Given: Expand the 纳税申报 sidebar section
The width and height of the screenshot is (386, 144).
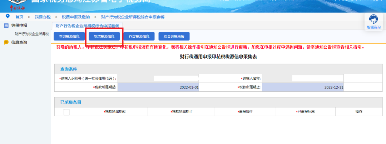Looking at the screenshot, I should 19,26.
